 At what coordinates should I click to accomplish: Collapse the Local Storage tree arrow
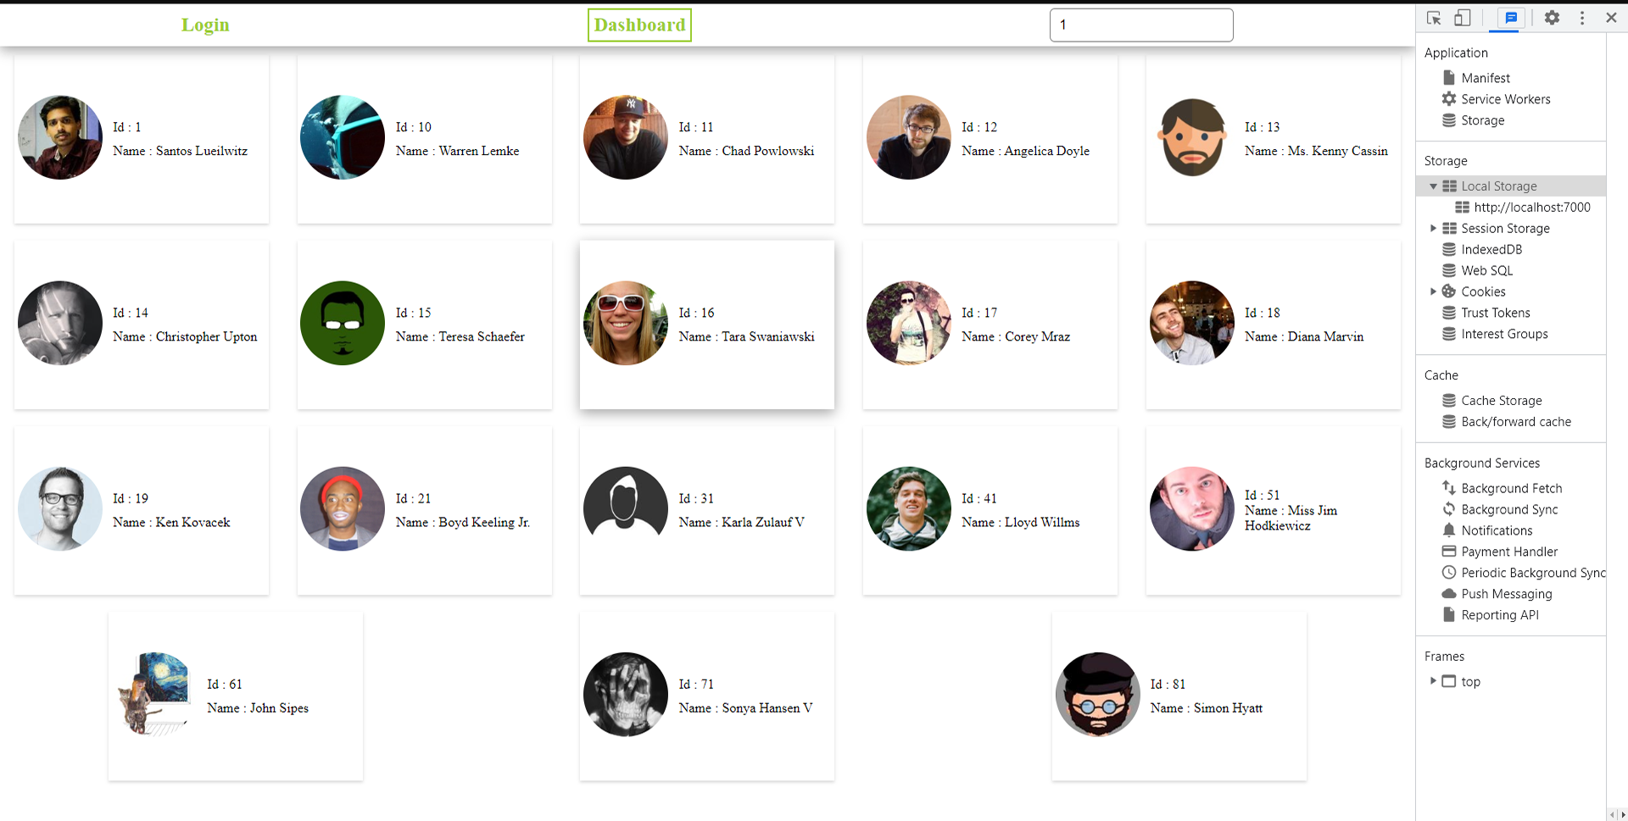(1434, 186)
